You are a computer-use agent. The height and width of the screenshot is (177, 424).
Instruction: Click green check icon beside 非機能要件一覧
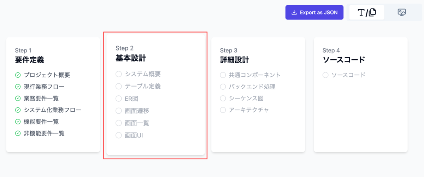coord(18,133)
